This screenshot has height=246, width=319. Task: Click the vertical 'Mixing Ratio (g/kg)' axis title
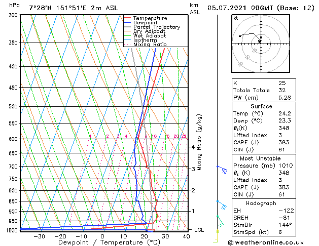[199, 142]
